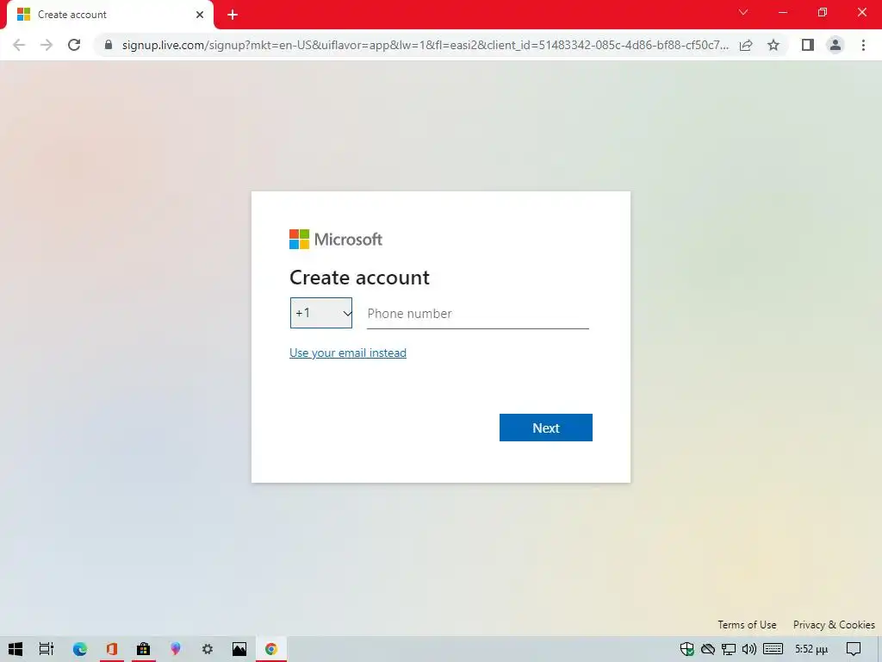The image size is (882, 662).
Task: Click the OneDrive cloud tray icon
Action: 708,649
